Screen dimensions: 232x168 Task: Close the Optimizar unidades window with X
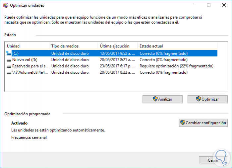pos(224,5)
